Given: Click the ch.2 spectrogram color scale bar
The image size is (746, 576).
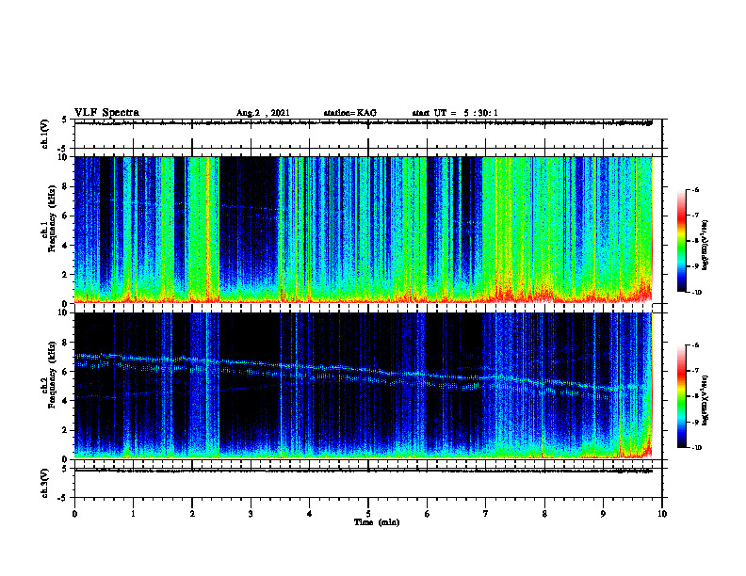Looking at the screenshot, I should (682, 396).
